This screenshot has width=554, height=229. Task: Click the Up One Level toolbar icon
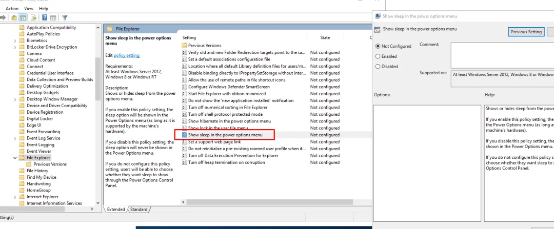tap(14, 17)
